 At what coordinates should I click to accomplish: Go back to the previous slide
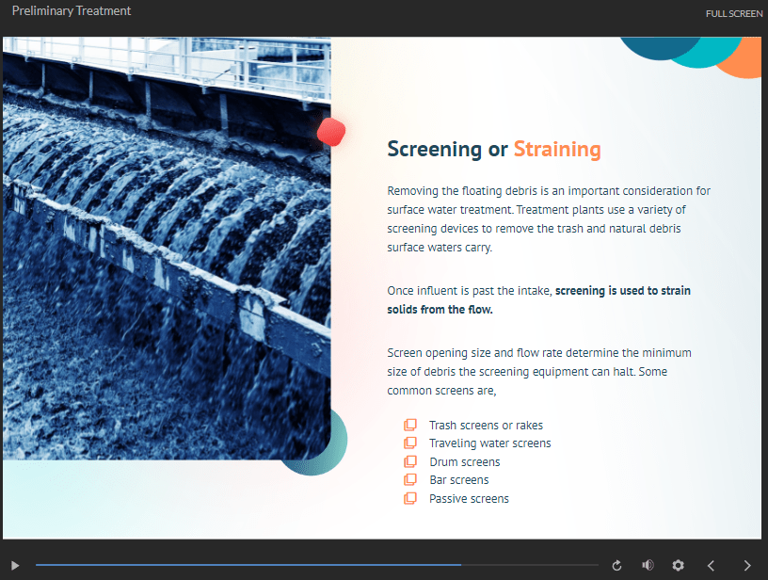pos(711,565)
